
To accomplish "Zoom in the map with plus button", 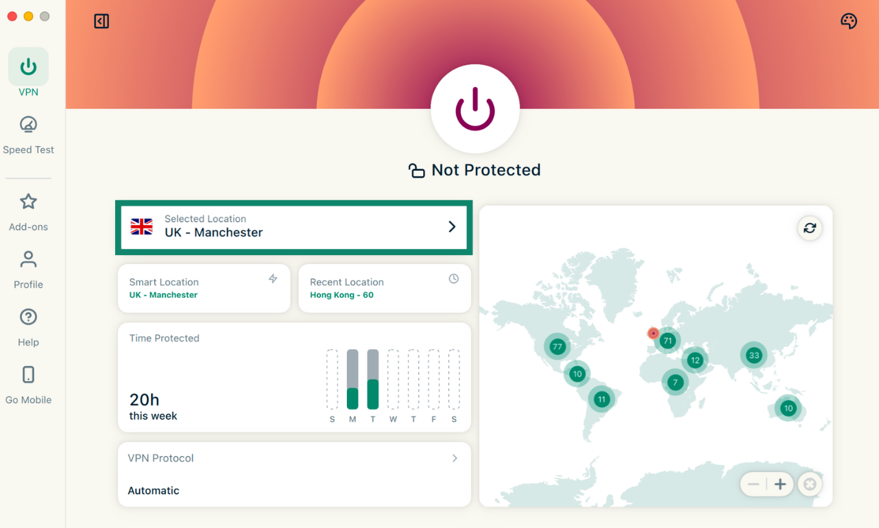I will coord(780,484).
